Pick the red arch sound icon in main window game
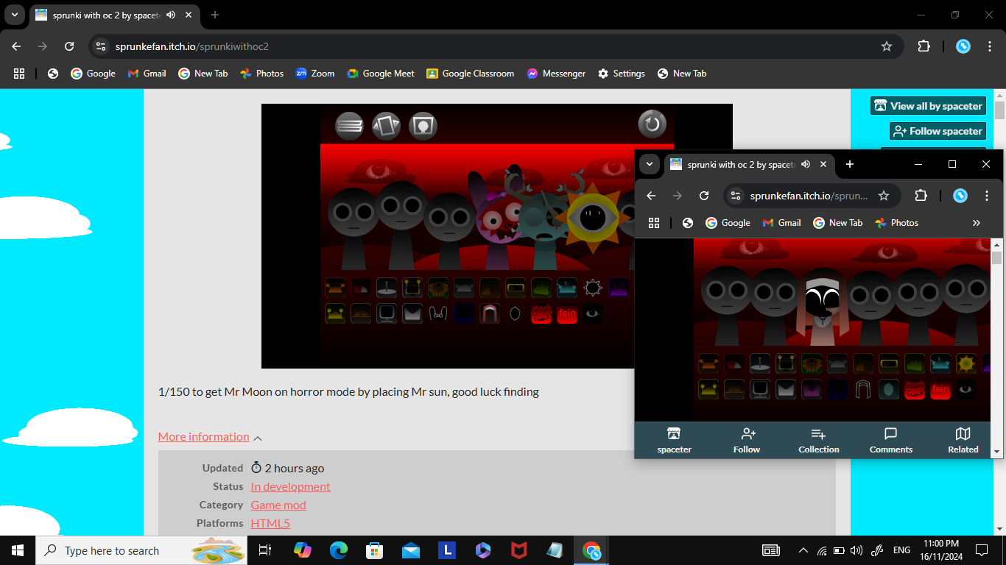The width and height of the screenshot is (1006, 565). tap(490, 313)
